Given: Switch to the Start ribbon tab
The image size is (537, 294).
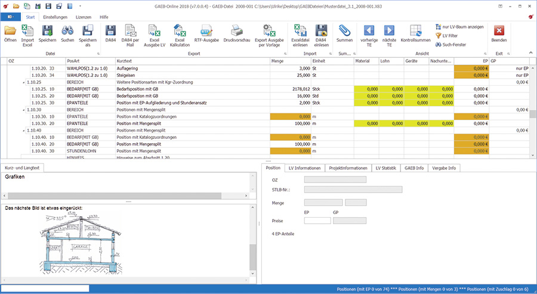Looking at the screenshot, I should 30,17.
